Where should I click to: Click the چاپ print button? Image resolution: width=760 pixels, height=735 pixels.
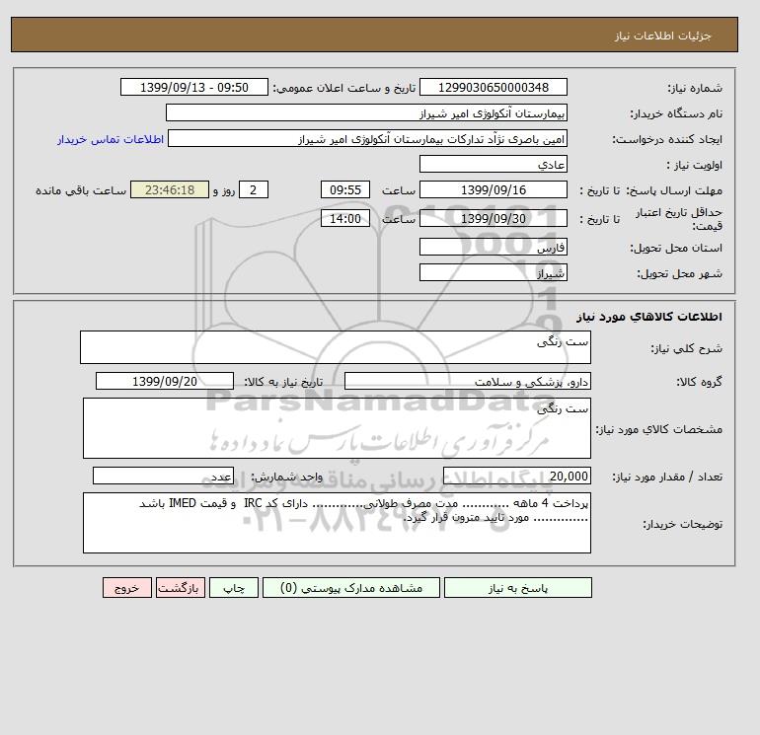[234, 587]
